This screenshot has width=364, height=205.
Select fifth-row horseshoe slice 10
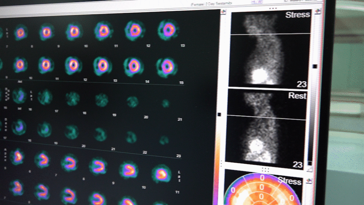(129, 170)
